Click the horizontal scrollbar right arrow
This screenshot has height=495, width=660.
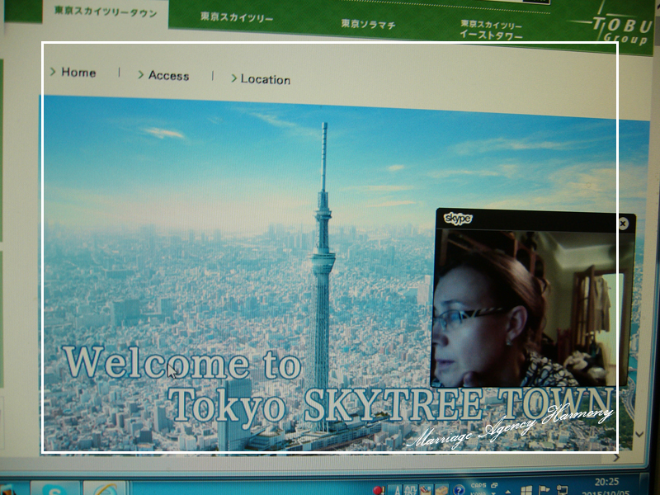point(616,457)
